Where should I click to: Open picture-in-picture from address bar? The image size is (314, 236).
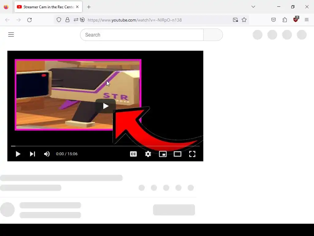pos(235,20)
